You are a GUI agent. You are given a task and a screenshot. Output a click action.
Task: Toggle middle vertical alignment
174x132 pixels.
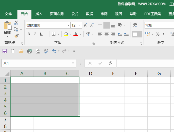click(x=107, y=25)
